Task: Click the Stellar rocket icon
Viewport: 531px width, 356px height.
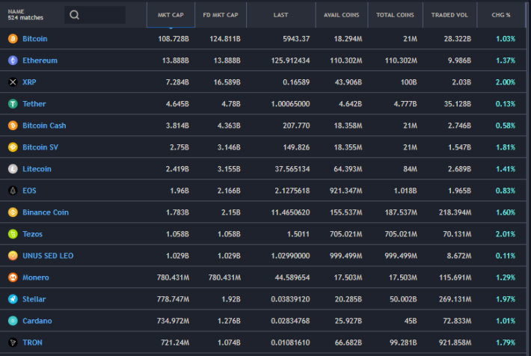Action: point(13,299)
